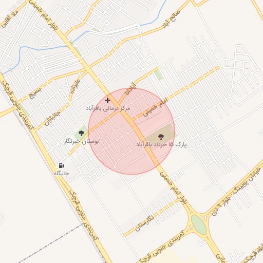This screenshot has height=263, width=263.
Task: Select the بوستان خبرنگار park label
Action: point(81,142)
